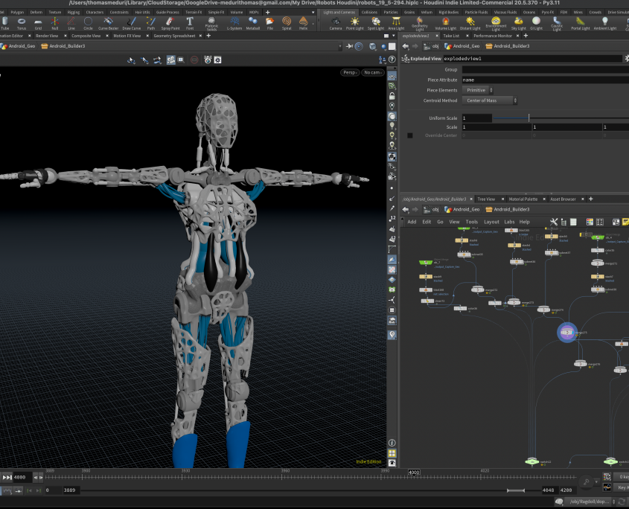Screen dimensions: 629x509
Task: Create a Metaball from the shelf
Action: click(x=253, y=23)
